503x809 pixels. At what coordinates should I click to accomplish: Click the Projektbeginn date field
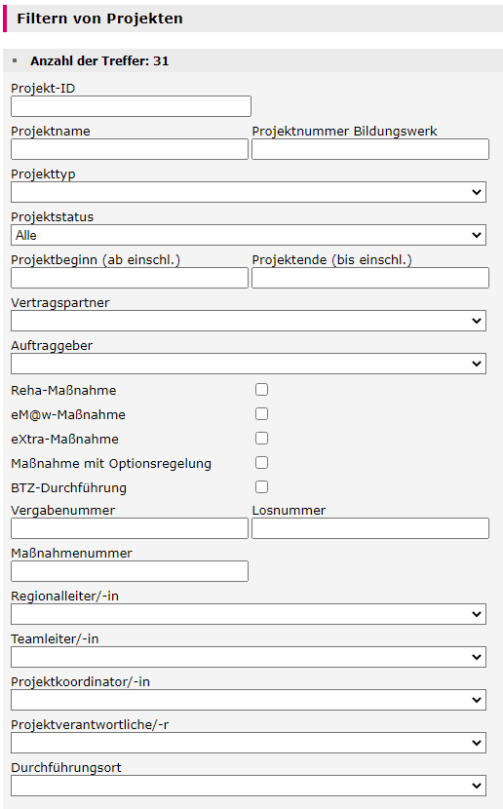click(130, 278)
